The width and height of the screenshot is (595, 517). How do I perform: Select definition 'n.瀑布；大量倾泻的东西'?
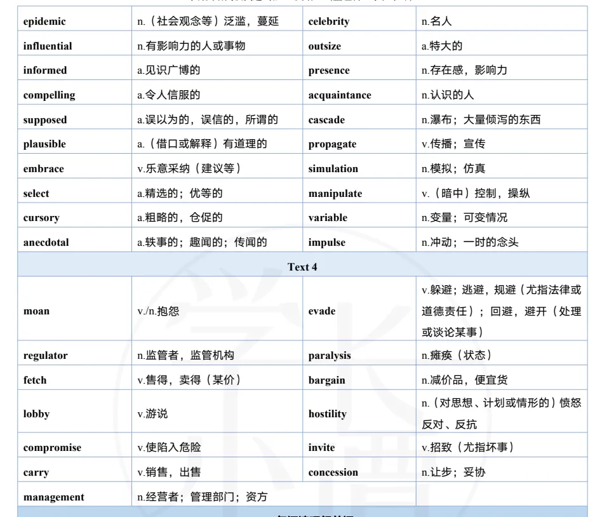coord(481,119)
